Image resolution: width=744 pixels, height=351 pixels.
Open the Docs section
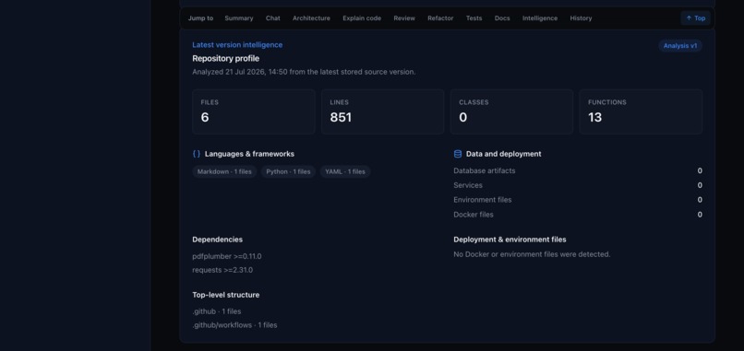click(502, 18)
